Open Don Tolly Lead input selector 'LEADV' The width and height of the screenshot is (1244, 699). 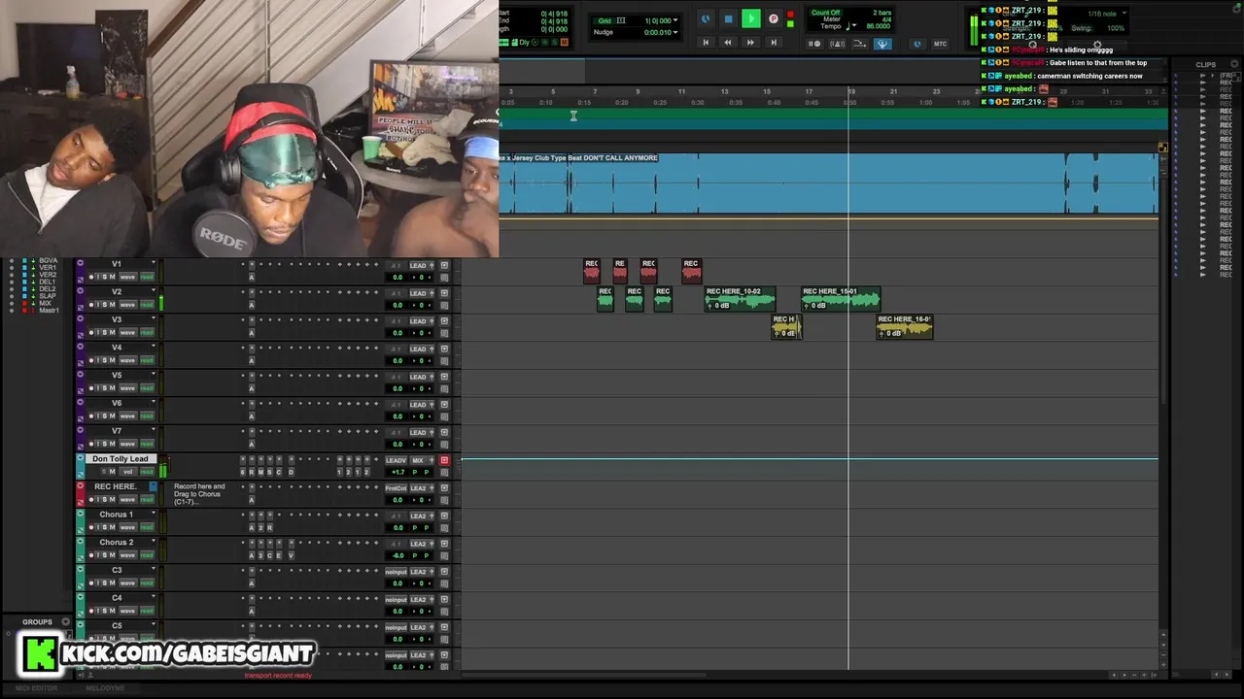click(x=396, y=460)
